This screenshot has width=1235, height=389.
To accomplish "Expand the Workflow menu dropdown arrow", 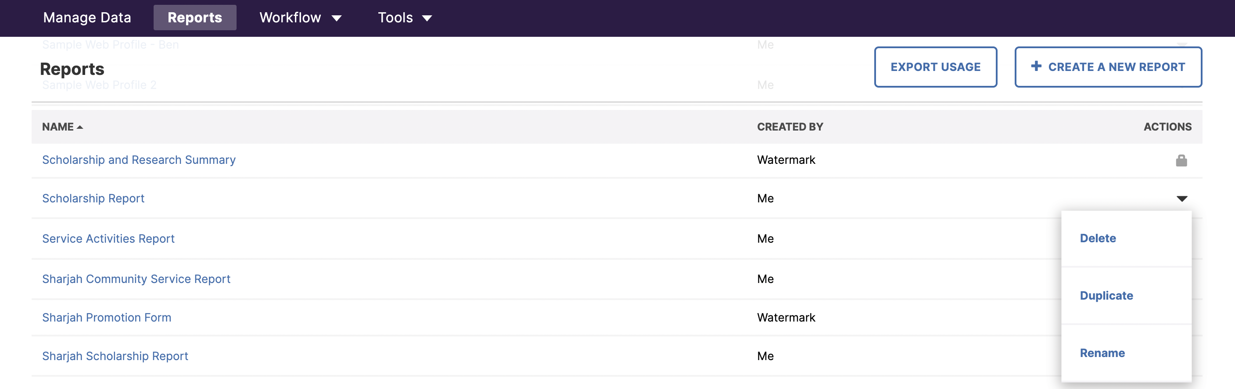I will (337, 18).
